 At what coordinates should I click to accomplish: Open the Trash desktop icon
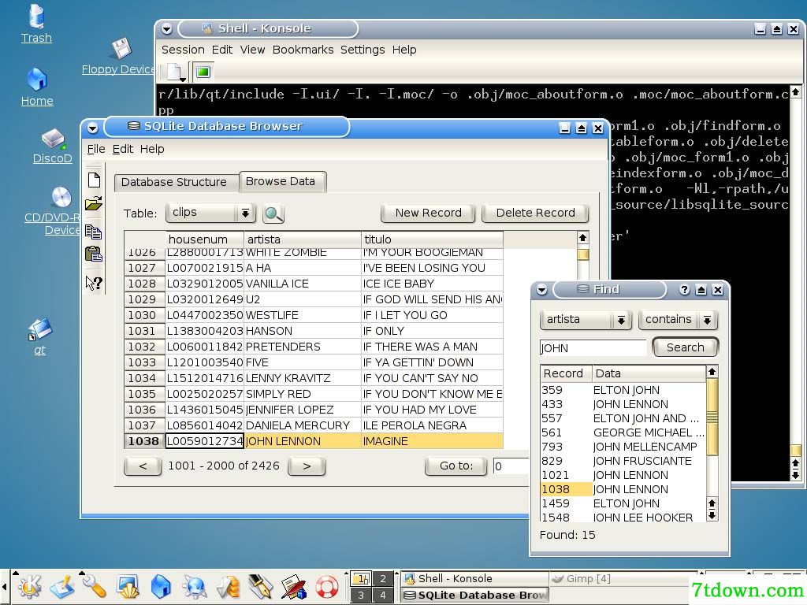36,23
